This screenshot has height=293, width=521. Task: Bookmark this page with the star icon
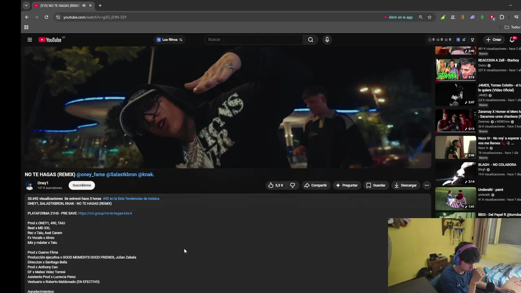(429, 17)
